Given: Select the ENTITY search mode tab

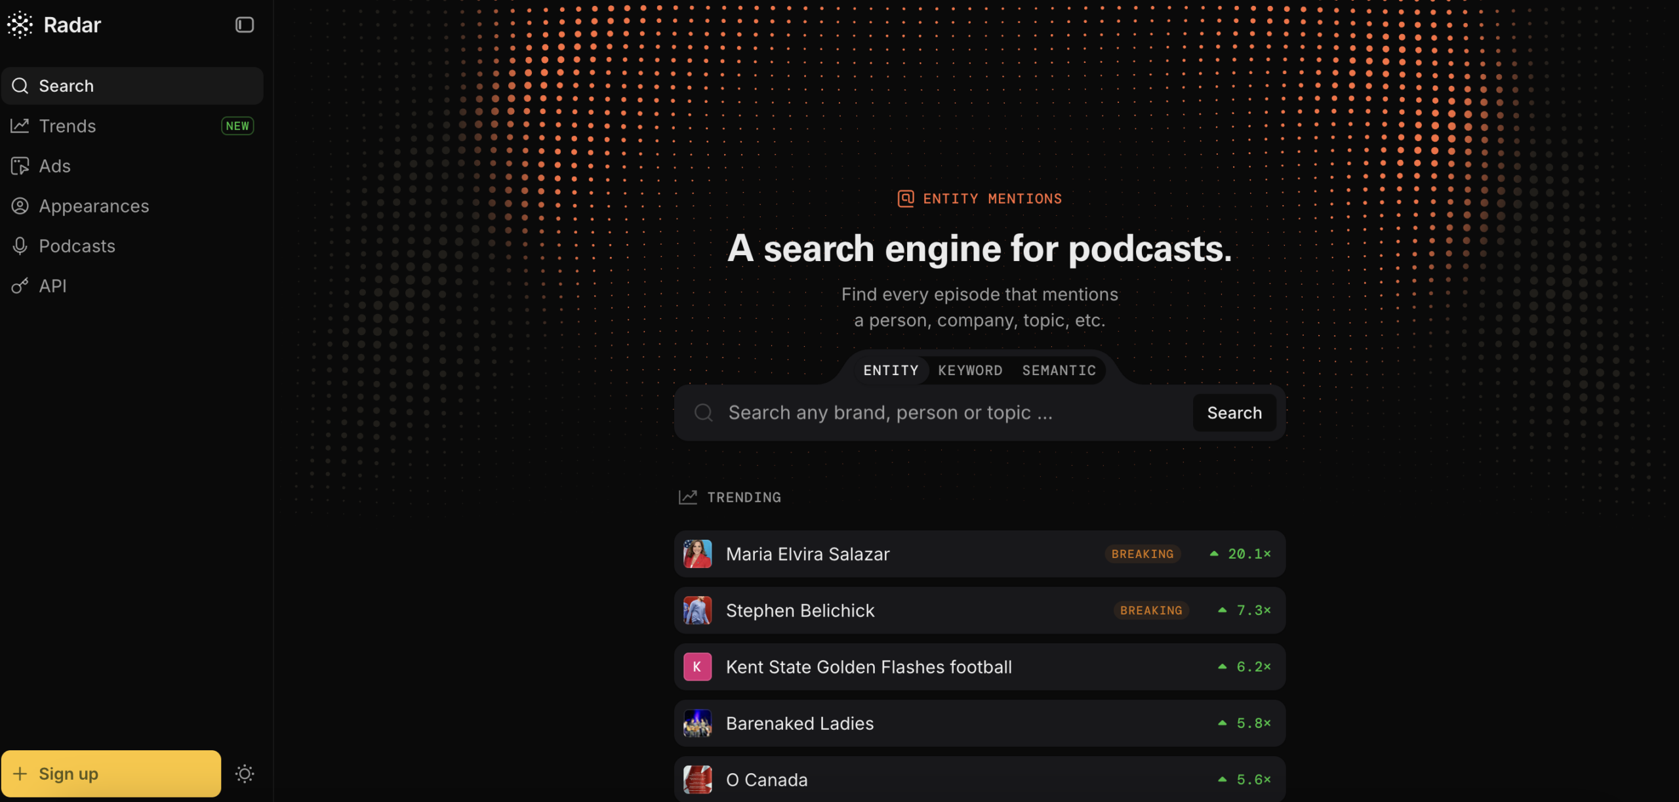Looking at the screenshot, I should point(891,371).
